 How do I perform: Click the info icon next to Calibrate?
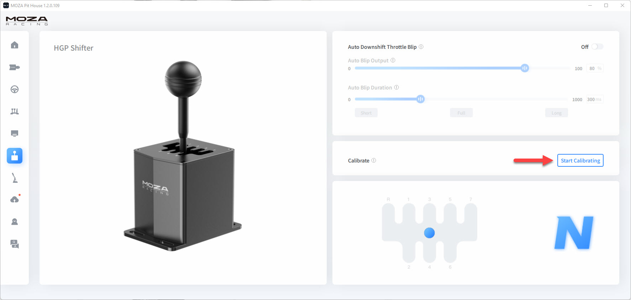pos(374,160)
